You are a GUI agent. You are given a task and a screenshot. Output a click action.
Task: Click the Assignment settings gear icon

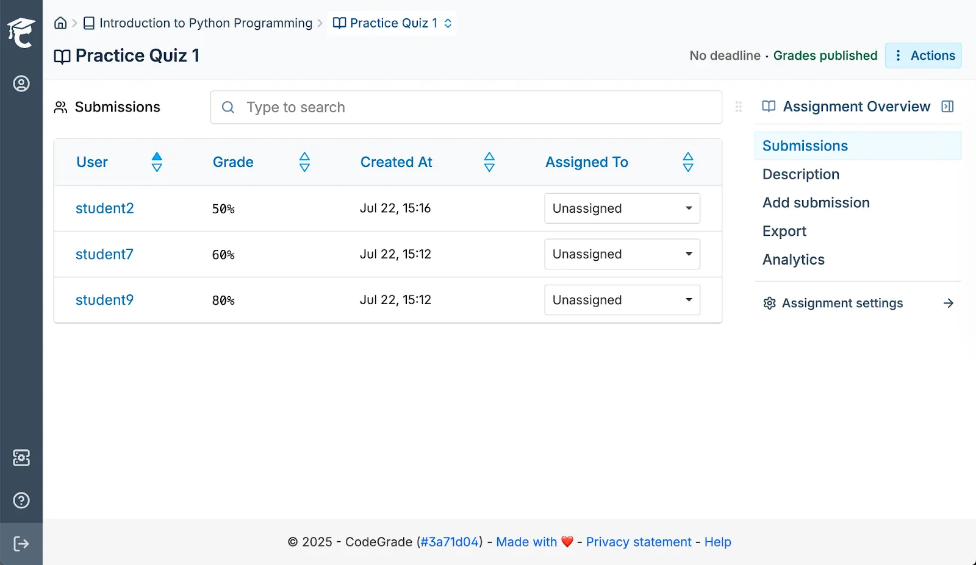coord(769,303)
